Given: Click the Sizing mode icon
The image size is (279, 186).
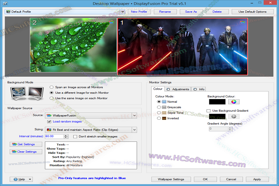Looking at the screenshot, I should pos(49,130).
